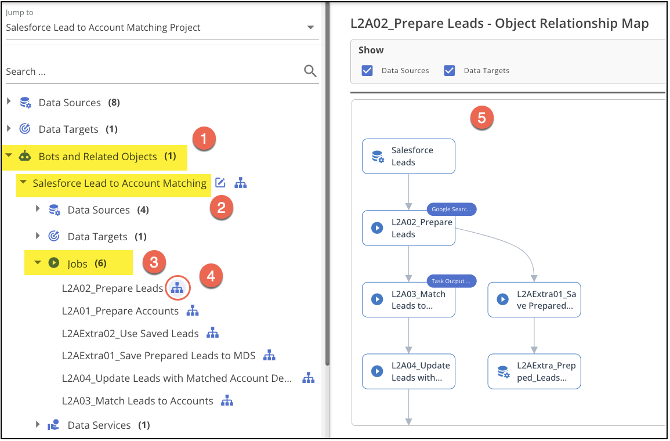Select L2A04_Update Leads with... node in map
The height and width of the screenshot is (441, 670).
408,371
